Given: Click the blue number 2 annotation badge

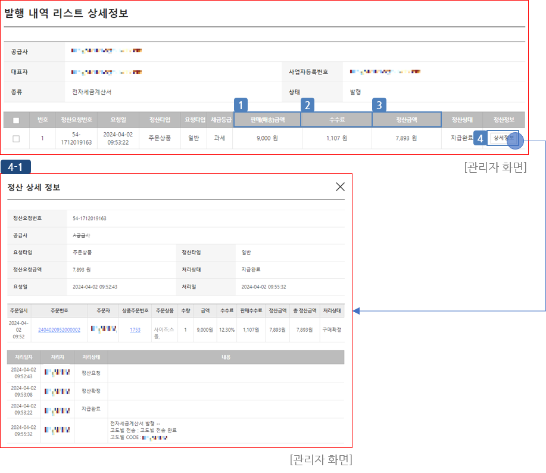Looking at the screenshot, I should [307, 105].
